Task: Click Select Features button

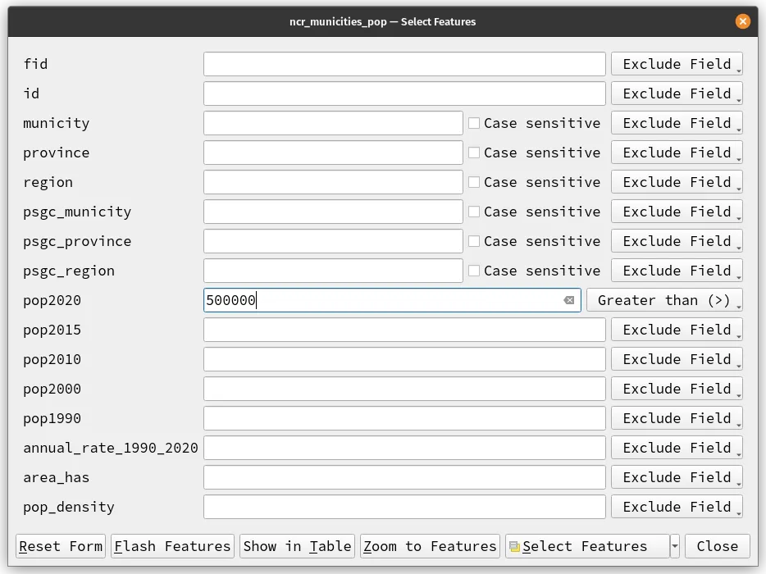Action: pos(586,546)
